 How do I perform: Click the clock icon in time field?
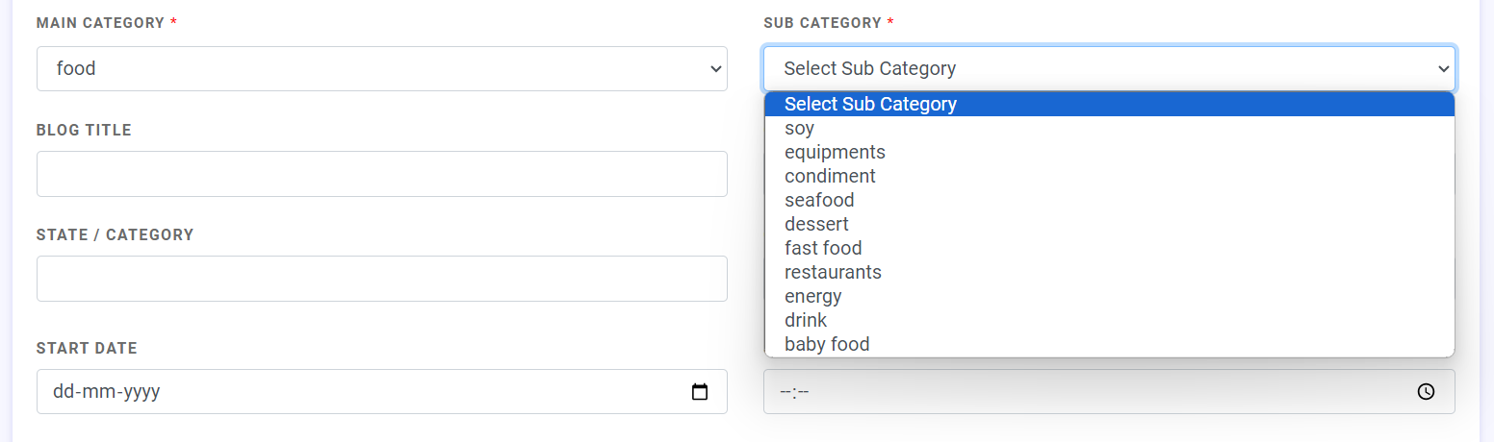click(1427, 392)
